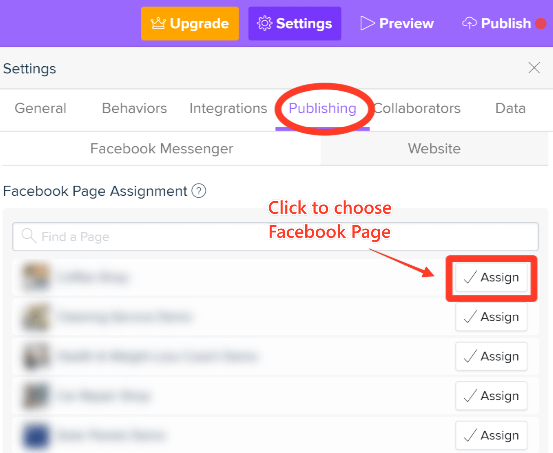The height and width of the screenshot is (453, 553).
Task: Switch to the Behaviors tab
Action: pyautogui.click(x=134, y=108)
